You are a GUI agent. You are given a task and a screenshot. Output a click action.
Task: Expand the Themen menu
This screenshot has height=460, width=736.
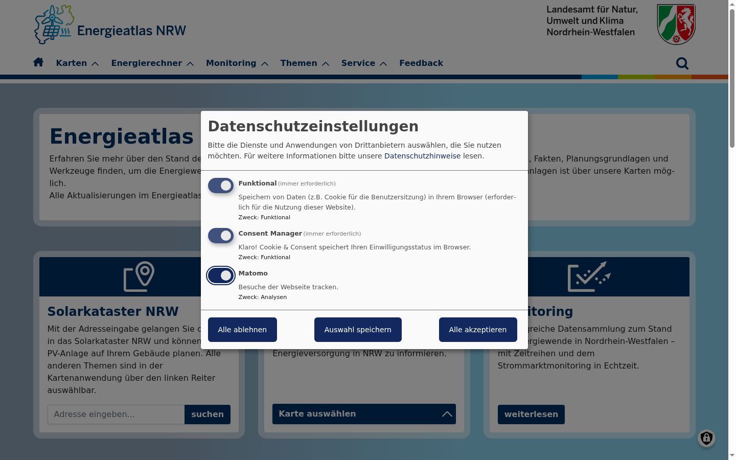pos(305,63)
